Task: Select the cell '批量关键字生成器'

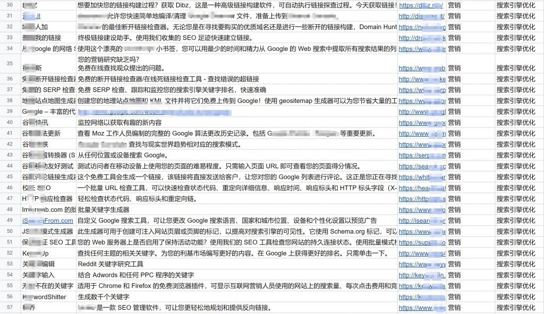Action: [x=237, y=210]
